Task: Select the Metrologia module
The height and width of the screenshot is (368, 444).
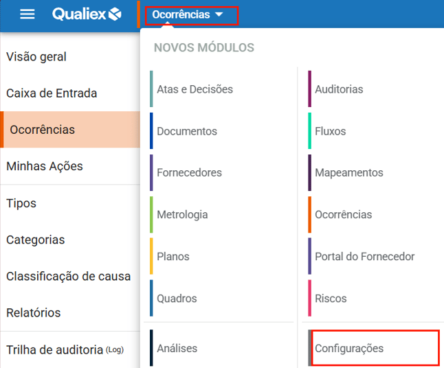Action: [x=182, y=215]
